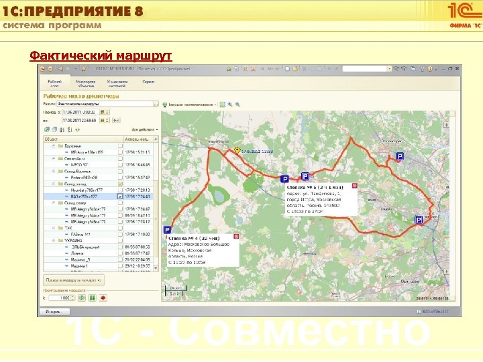Switch to the Рабочий стол tab

(54, 83)
